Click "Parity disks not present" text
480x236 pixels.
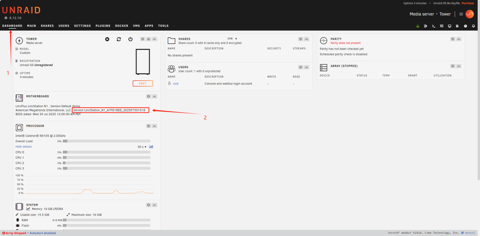[346, 43]
